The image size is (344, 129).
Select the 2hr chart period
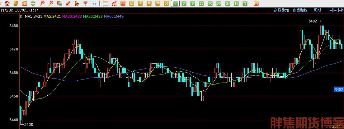click(228, 3)
